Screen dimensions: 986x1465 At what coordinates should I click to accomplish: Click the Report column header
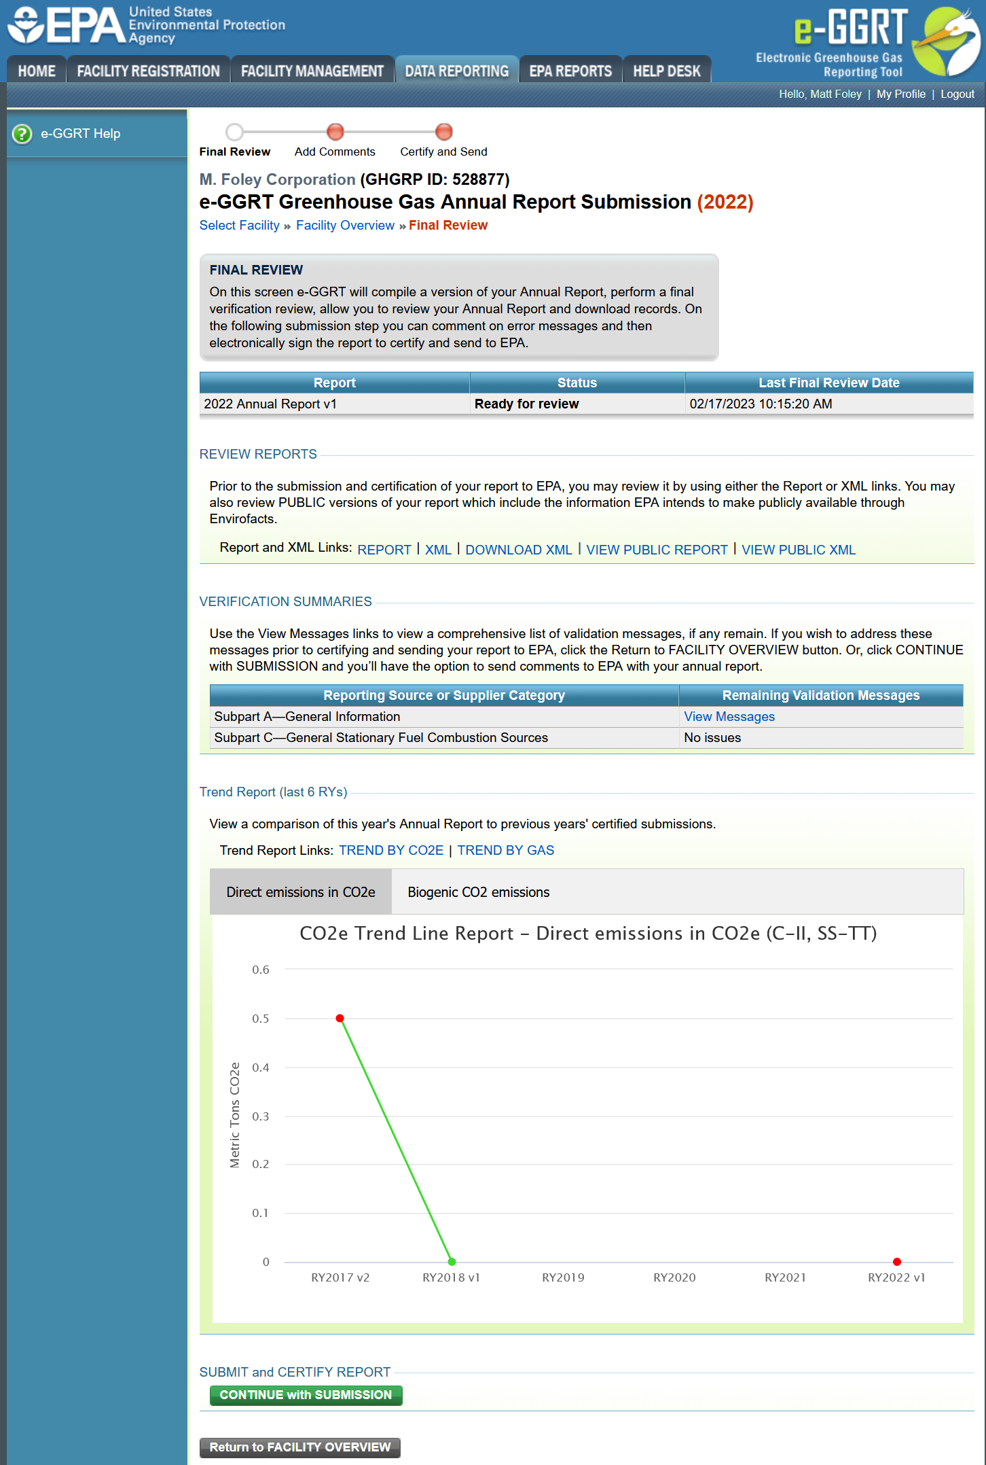tap(334, 383)
